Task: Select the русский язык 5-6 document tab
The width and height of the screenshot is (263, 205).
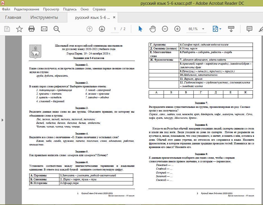Action: 92,17
